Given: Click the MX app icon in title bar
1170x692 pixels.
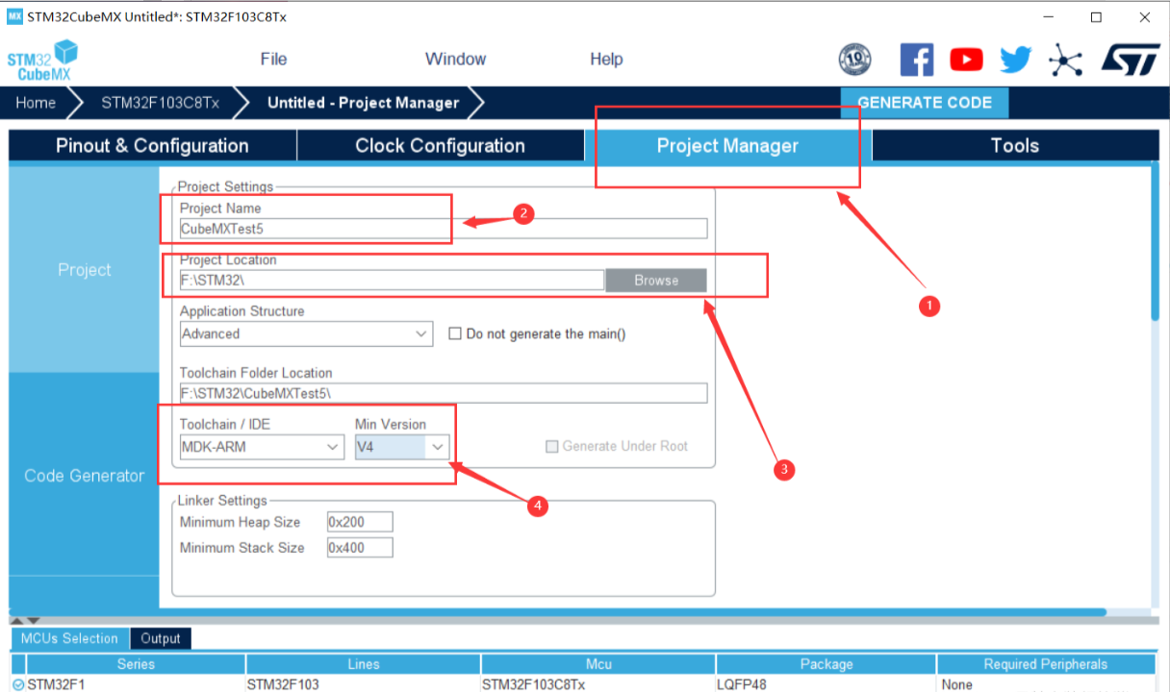Looking at the screenshot, I should (x=14, y=17).
